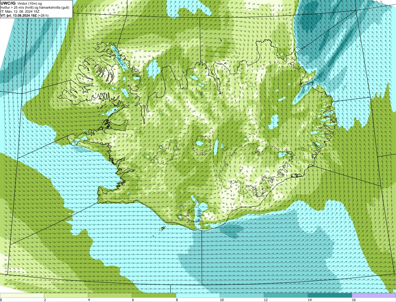Click the 6–8 m/s olive green legend color
The width and height of the screenshot is (396, 302).
(x=154, y=295)
